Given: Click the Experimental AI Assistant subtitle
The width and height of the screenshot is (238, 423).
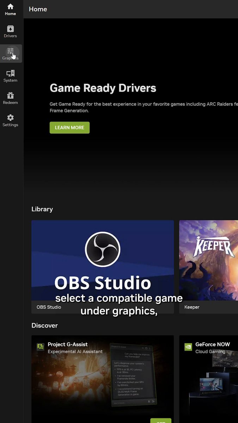Looking at the screenshot, I should point(75,351).
